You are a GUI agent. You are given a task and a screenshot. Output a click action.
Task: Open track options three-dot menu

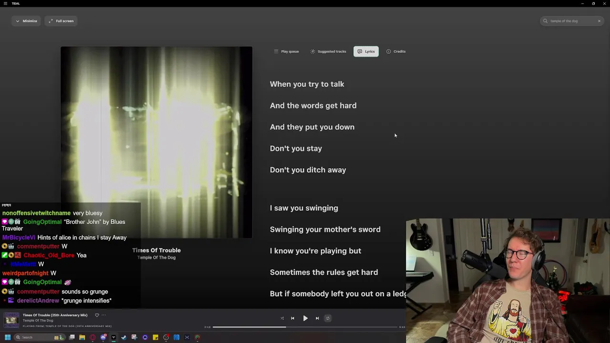click(103, 315)
